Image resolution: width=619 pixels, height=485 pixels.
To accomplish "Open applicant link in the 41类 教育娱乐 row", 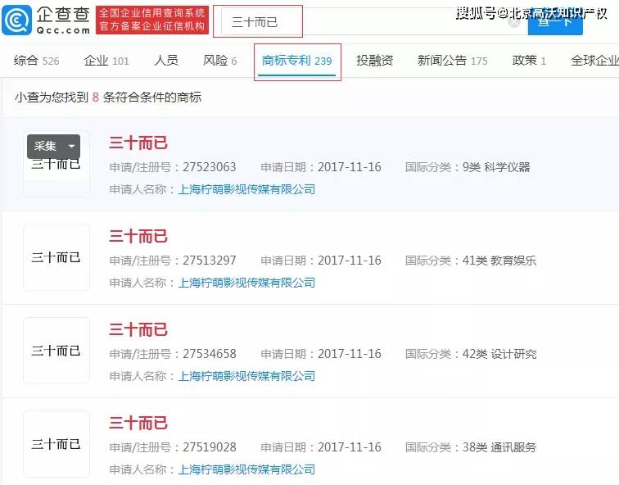I will point(246,283).
